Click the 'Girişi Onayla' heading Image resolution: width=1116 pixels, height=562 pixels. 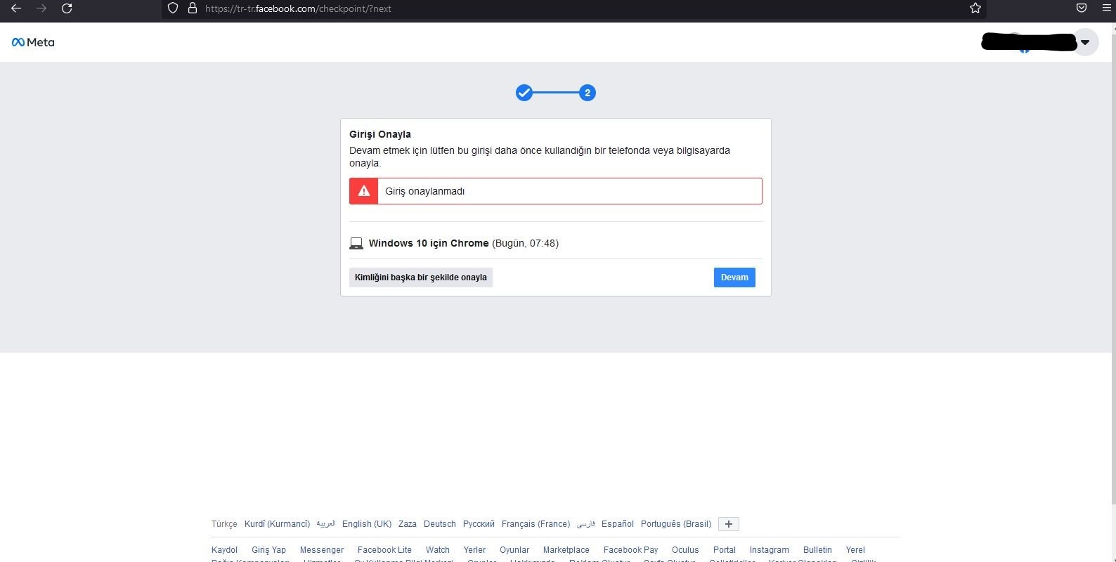coord(380,134)
